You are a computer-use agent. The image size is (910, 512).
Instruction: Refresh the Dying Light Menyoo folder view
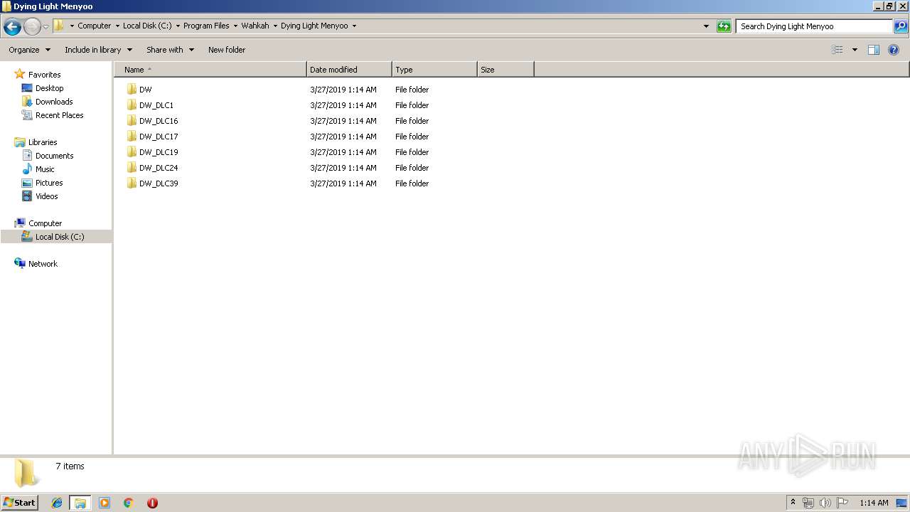point(724,26)
